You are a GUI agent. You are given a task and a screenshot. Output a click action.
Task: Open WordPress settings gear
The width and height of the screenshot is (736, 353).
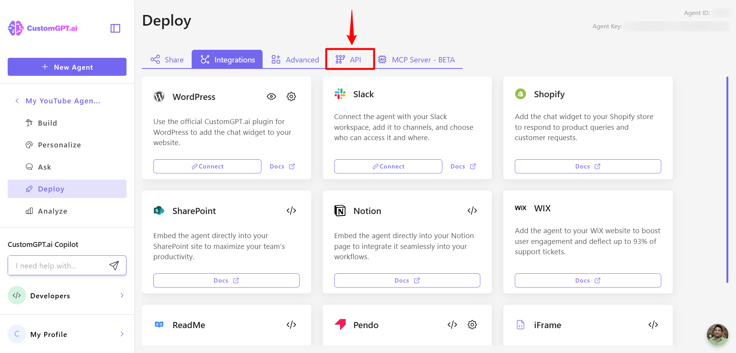click(291, 96)
